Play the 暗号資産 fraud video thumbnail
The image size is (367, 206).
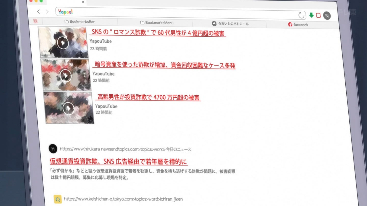coord(66,75)
